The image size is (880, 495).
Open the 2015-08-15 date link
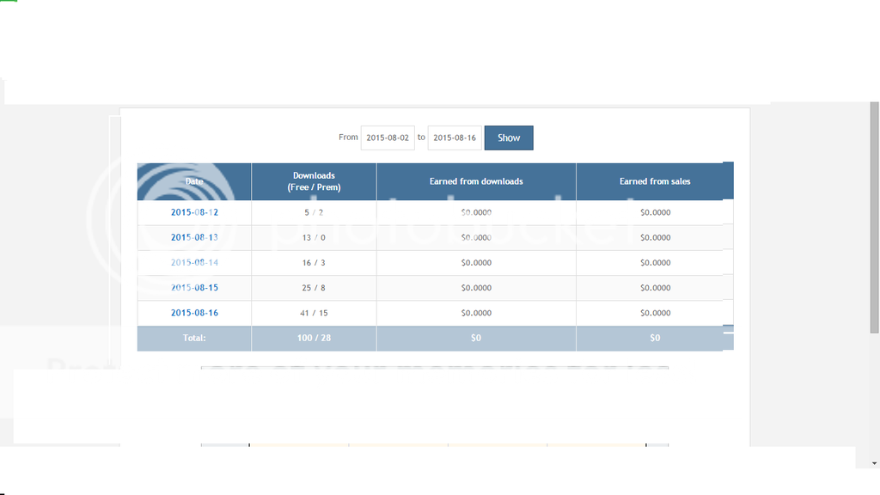click(x=194, y=288)
